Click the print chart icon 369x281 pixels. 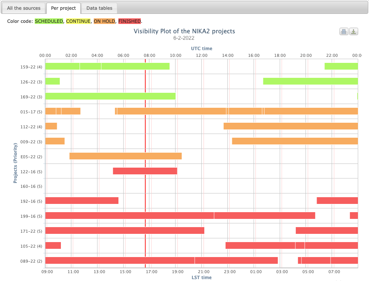pos(344,32)
